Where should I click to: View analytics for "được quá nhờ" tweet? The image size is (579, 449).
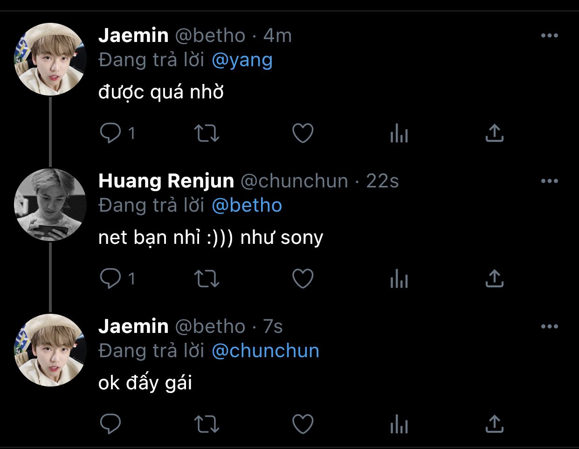tap(399, 134)
